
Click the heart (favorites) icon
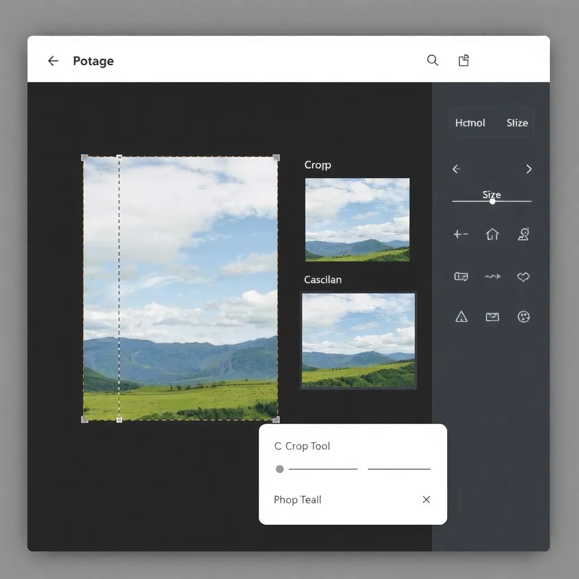click(x=523, y=276)
